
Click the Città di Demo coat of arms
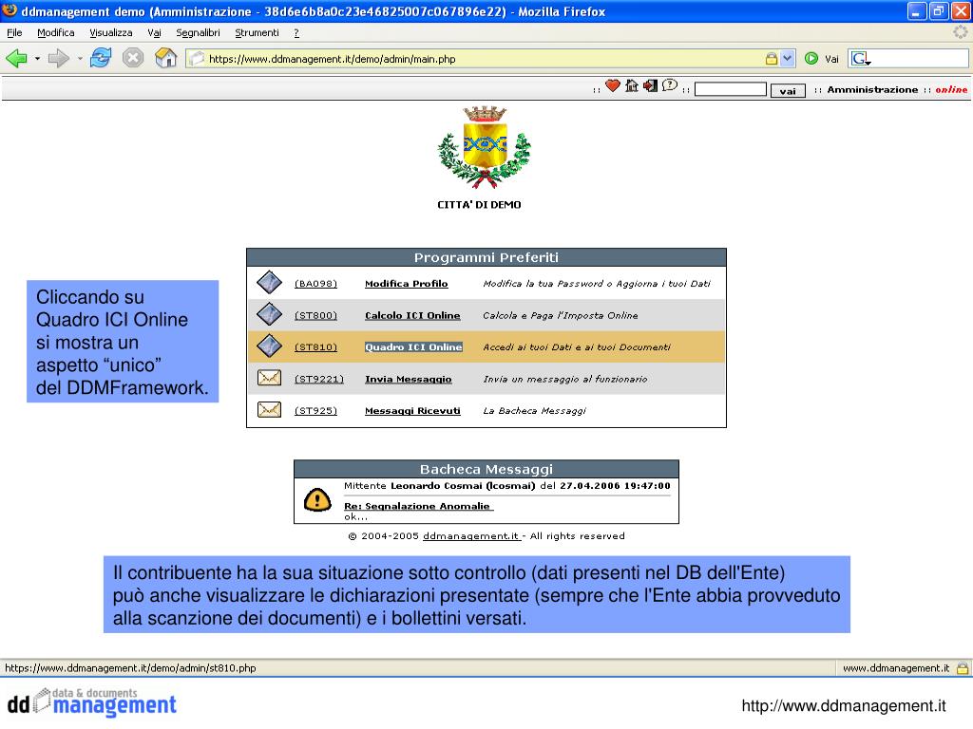pos(484,147)
